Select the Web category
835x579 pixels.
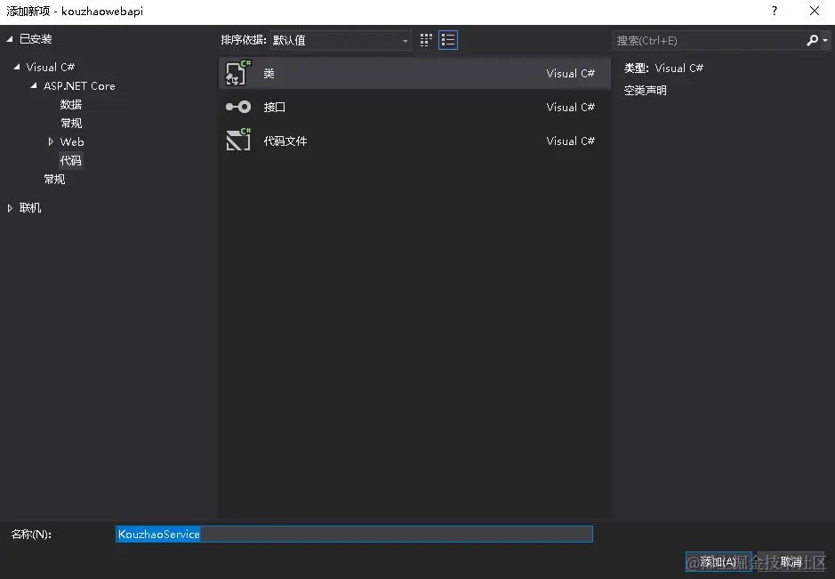coord(72,141)
